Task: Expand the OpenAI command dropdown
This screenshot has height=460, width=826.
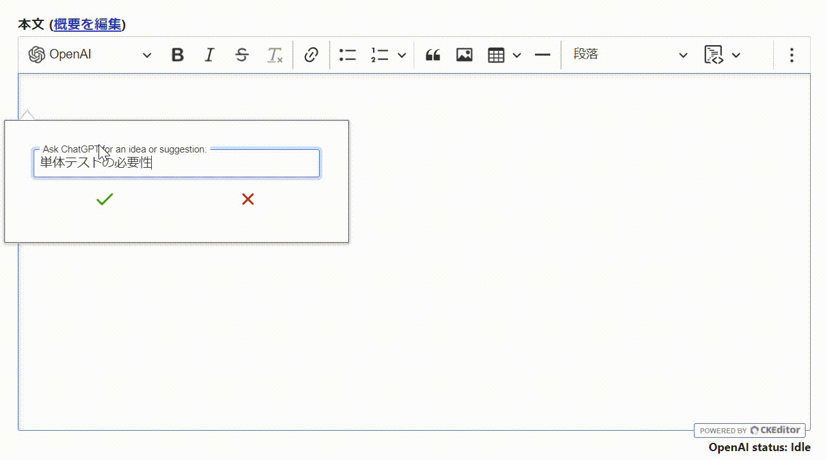Action: click(x=147, y=55)
